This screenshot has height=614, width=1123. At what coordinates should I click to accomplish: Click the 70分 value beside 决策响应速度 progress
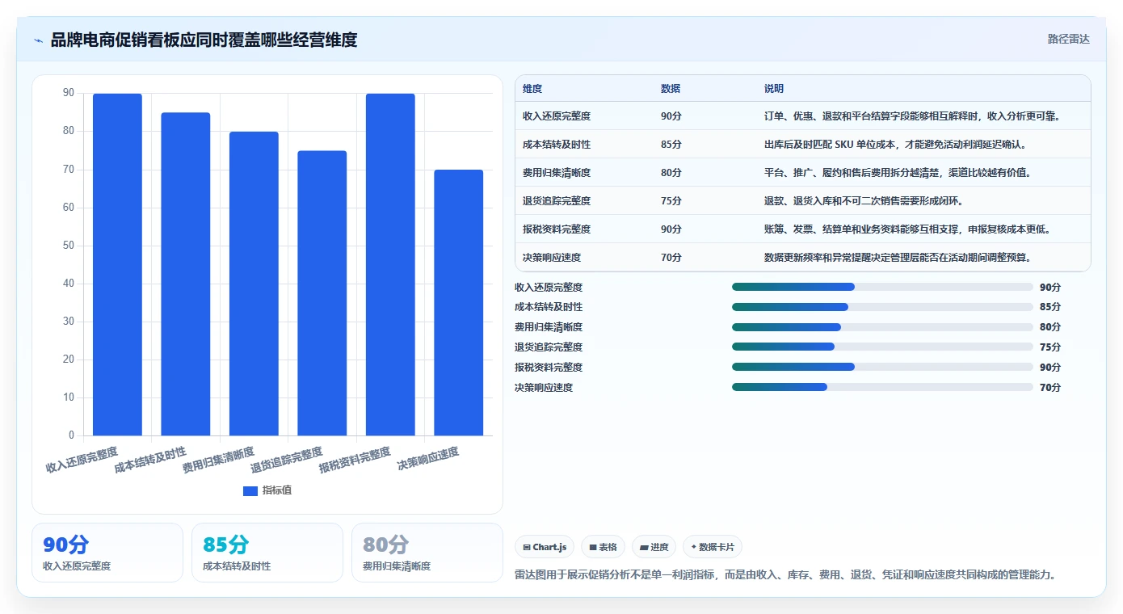(1050, 388)
